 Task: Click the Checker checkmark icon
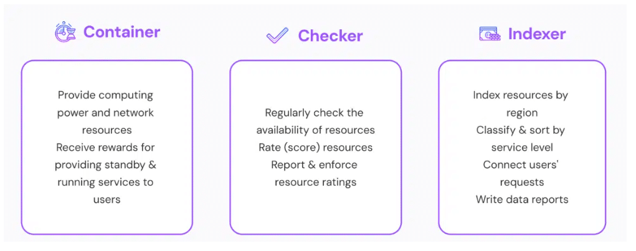(x=277, y=36)
